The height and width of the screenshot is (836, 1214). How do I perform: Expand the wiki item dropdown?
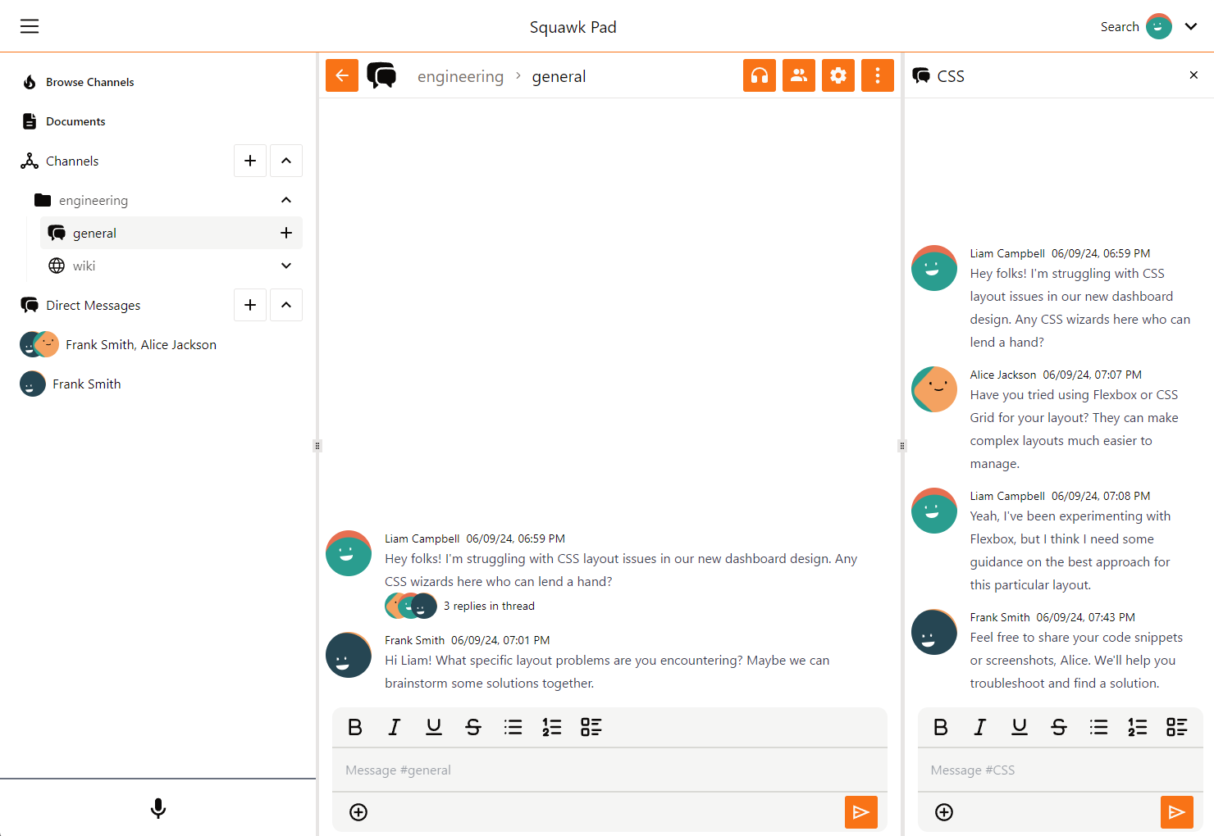pyautogui.click(x=285, y=266)
